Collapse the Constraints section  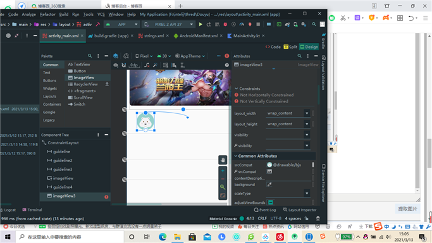(236, 89)
